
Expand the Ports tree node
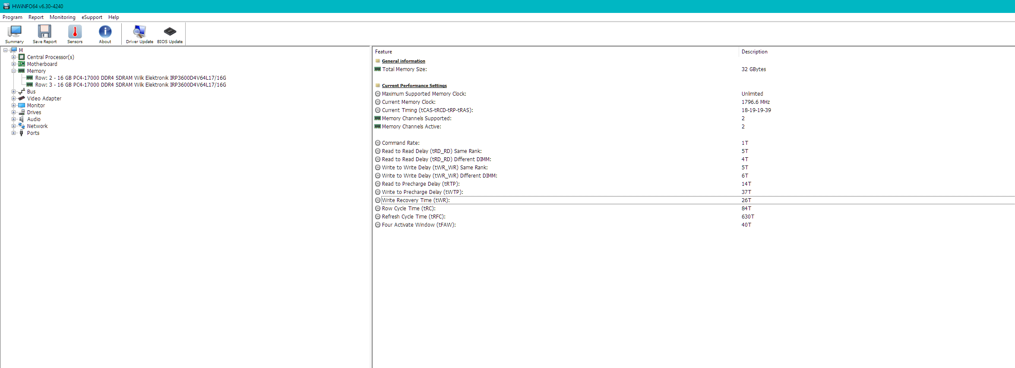(x=14, y=133)
